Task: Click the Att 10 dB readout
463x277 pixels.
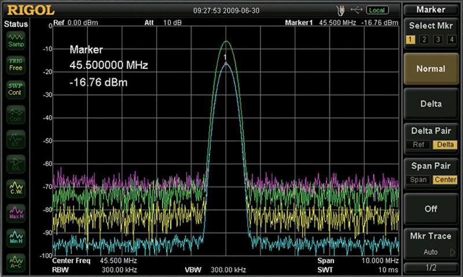Action: 163,23
